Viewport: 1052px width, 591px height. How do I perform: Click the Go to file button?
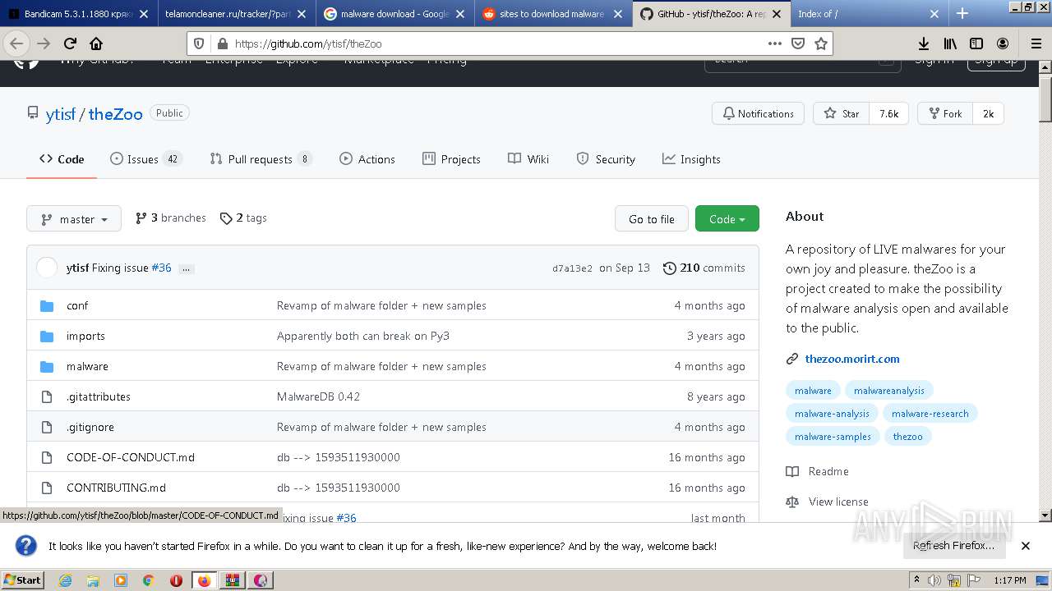[652, 218]
